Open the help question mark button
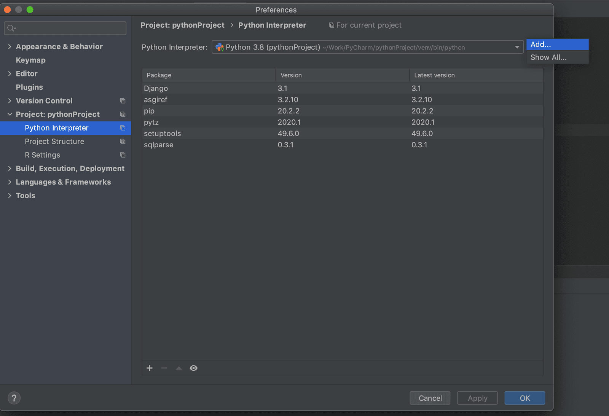609x416 pixels. [x=14, y=398]
